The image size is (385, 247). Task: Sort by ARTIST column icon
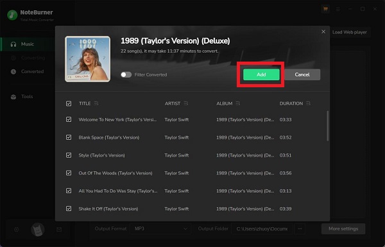pyautogui.click(x=186, y=103)
